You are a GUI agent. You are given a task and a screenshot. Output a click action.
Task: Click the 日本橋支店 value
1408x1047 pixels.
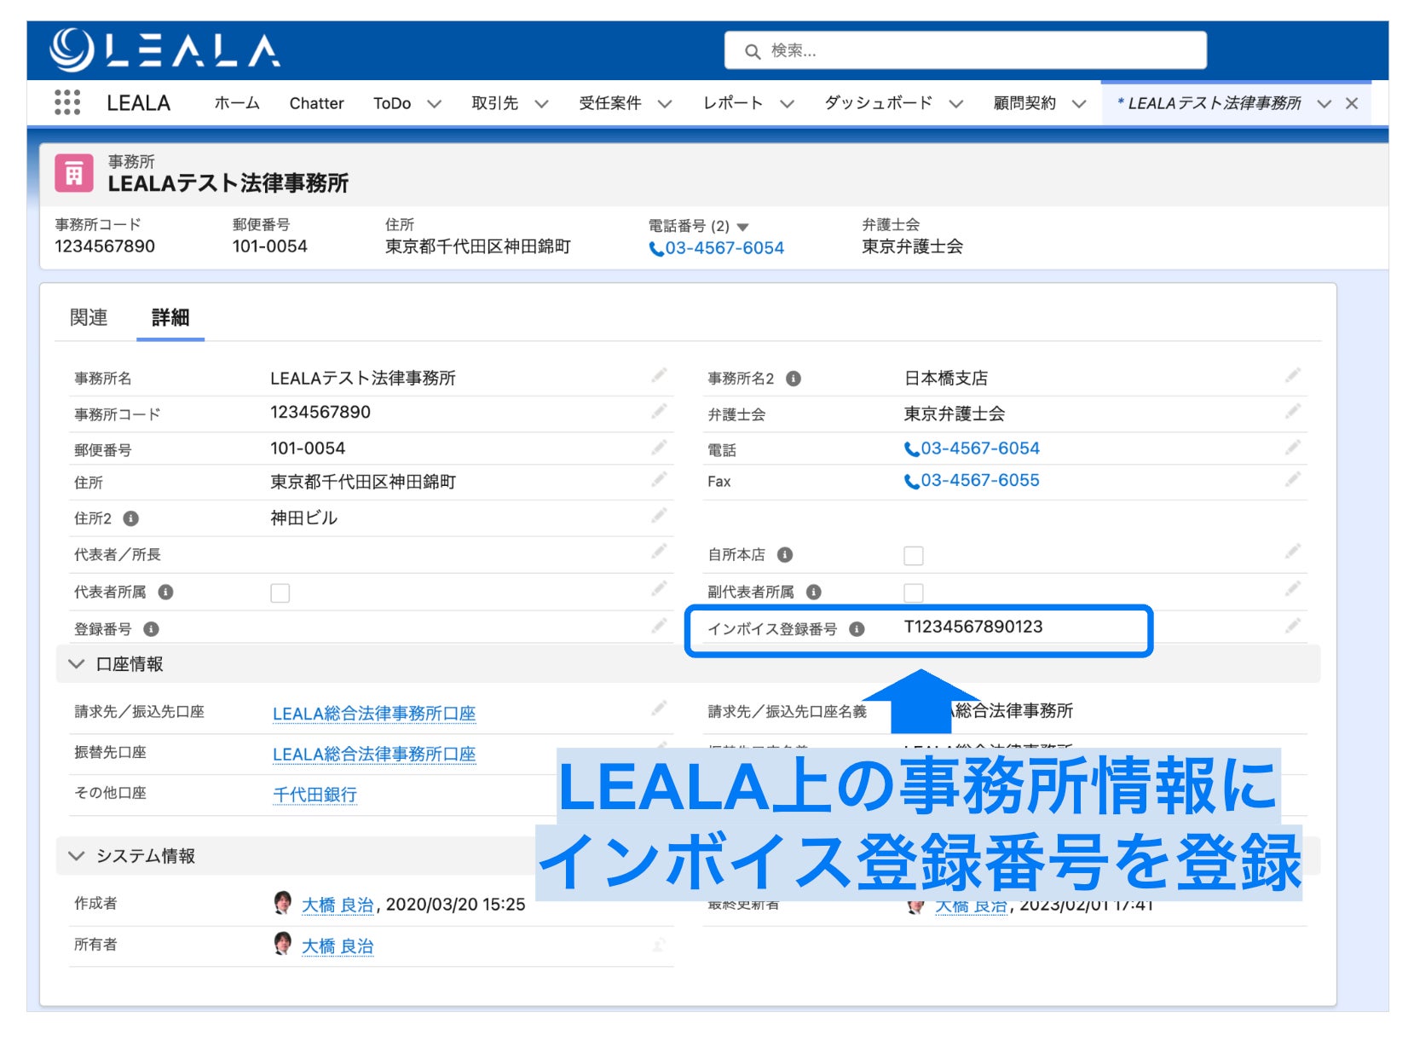pos(946,378)
